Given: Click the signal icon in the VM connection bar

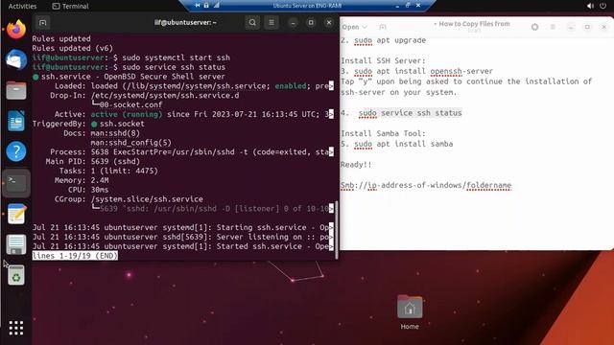Looking at the screenshot, I should pos(216,6).
